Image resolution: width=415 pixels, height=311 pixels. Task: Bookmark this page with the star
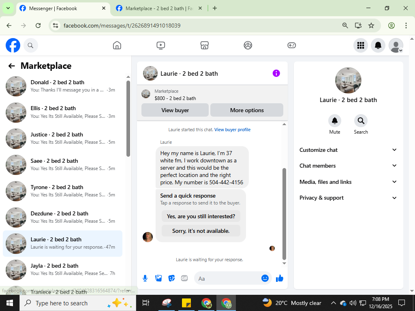[x=371, y=26]
